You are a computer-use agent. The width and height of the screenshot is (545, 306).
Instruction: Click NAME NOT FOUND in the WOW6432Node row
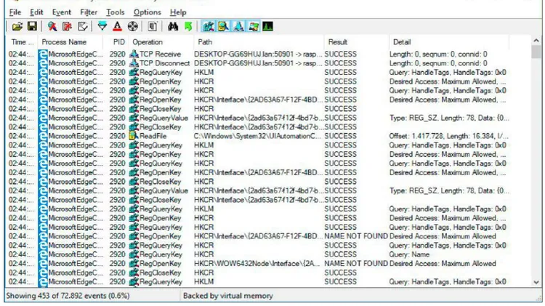pyautogui.click(x=356, y=264)
